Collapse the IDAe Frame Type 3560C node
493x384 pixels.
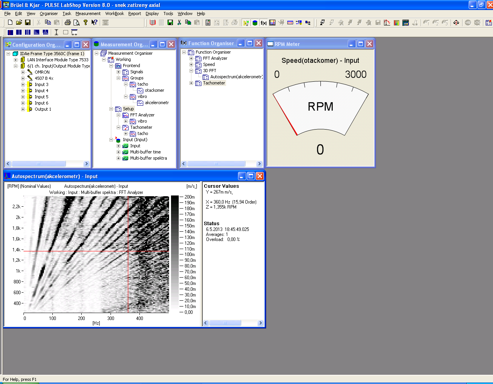(x=8, y=54)
